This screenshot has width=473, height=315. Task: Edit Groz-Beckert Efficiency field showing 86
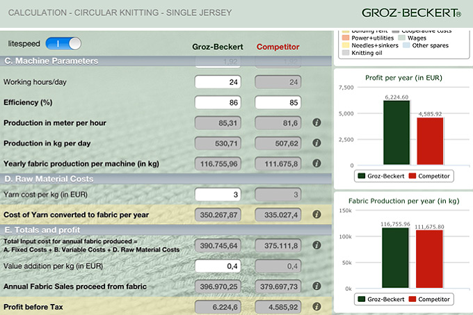tap(218, 102)
